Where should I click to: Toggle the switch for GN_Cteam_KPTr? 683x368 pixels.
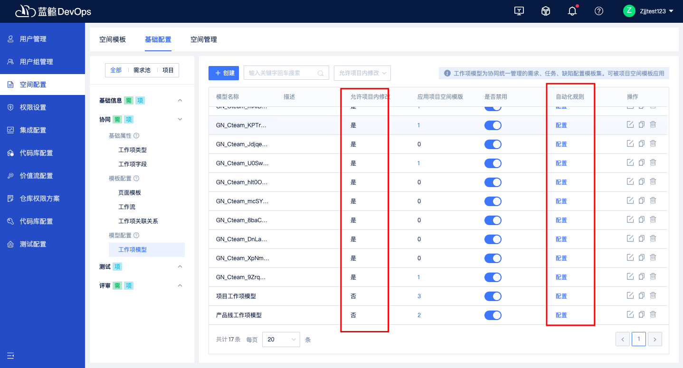pyautogui.click(x=493, y=125)
